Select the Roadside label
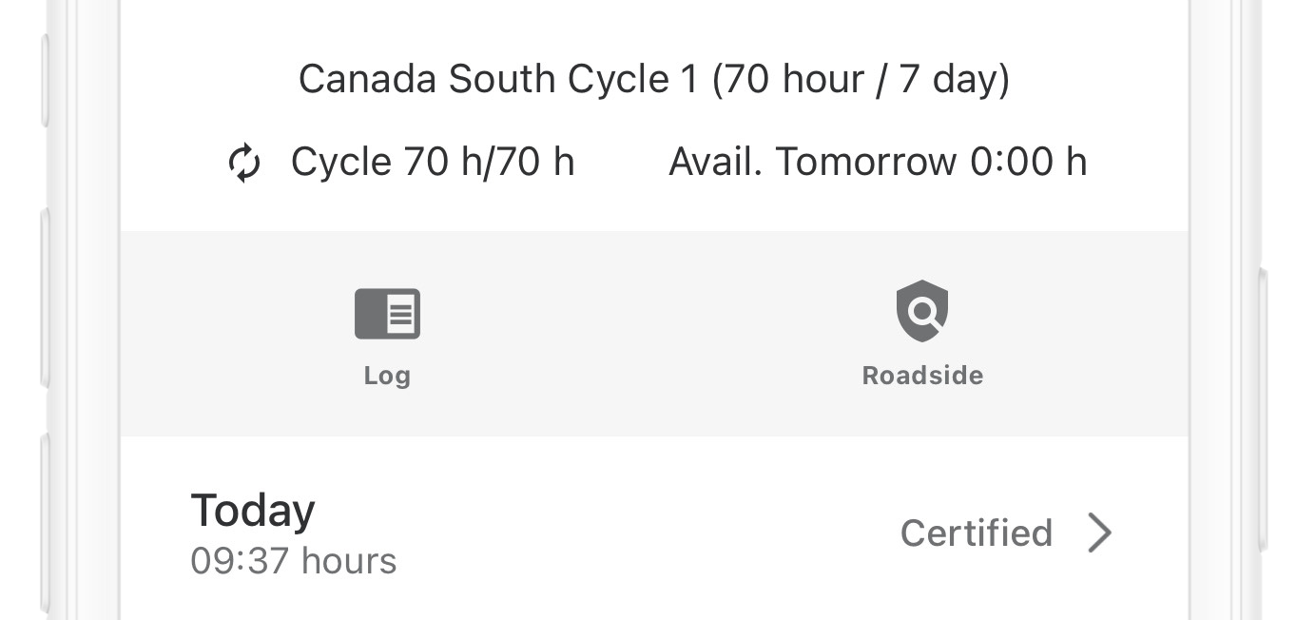 [x=922, y=376]
